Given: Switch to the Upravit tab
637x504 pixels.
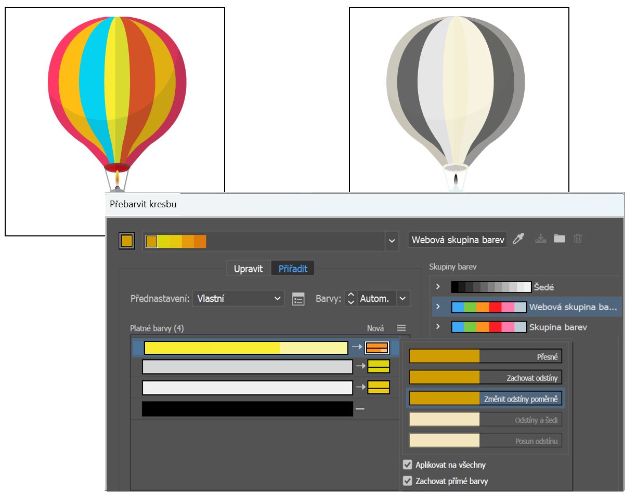Looking at the screenshot, I should click(x=249, y=269).
